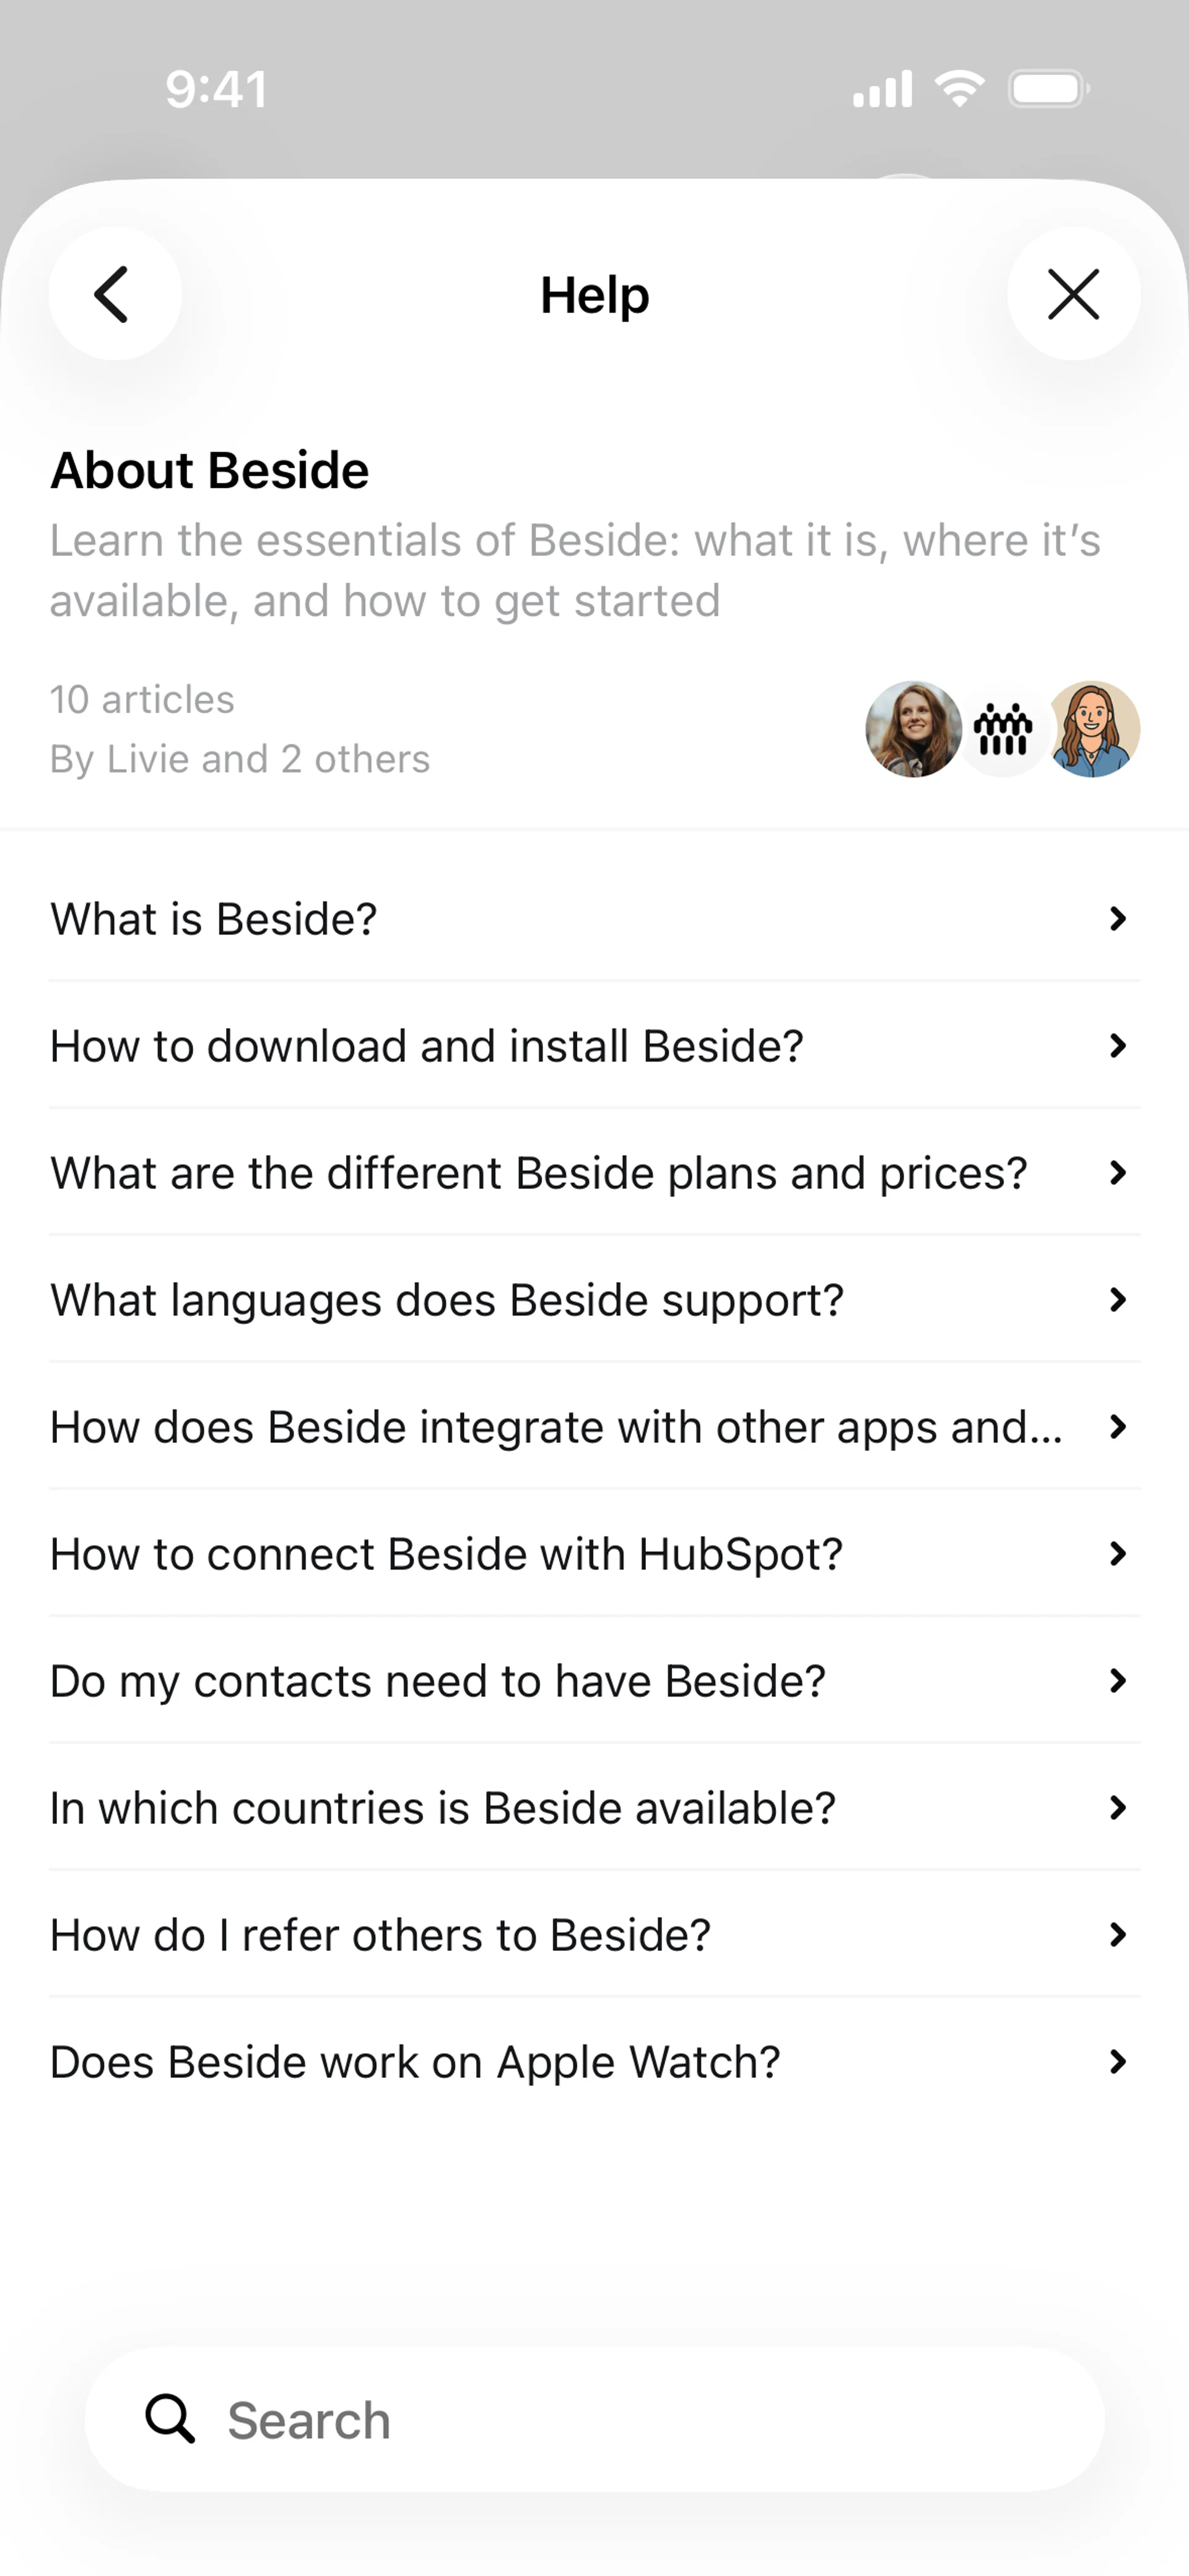Tap the illustrated cartoon author avatar
The image size is (1189, 2576).
pos(1093,729)
